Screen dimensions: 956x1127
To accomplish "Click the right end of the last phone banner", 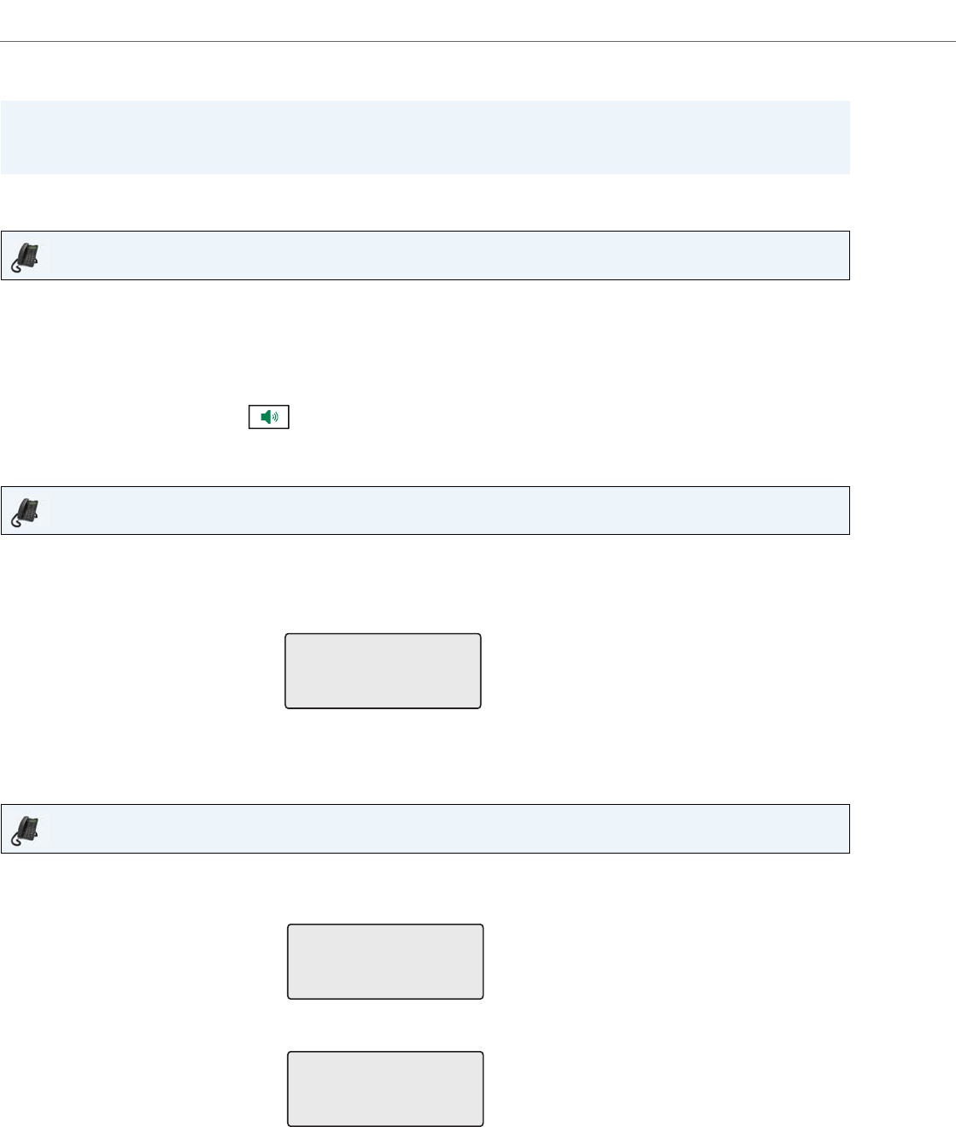I will [x=841, y=829].
